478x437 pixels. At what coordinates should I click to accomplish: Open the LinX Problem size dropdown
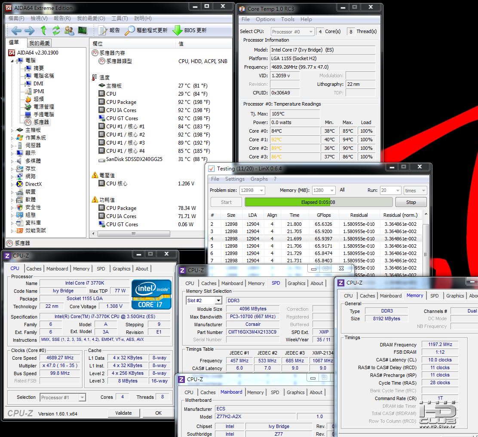(x=252, y=190)
